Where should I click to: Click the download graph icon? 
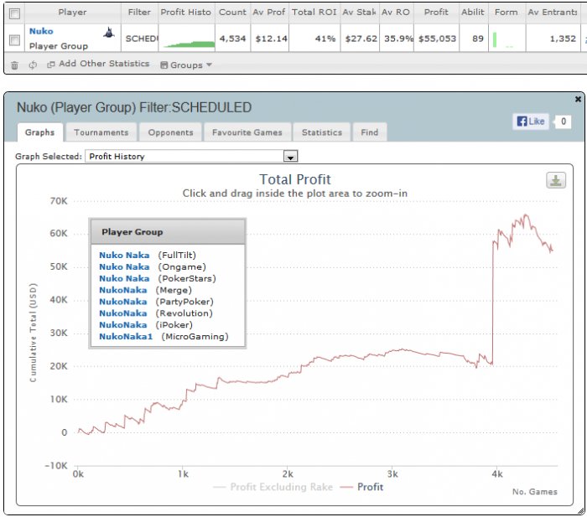pyautogui.click(x=556, y=180)
